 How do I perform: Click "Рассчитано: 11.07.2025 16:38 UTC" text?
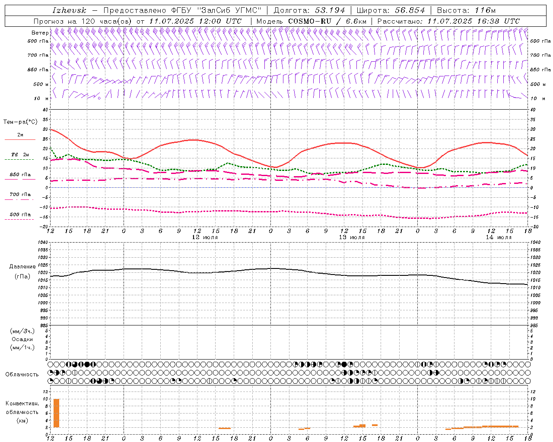[448, 21]
